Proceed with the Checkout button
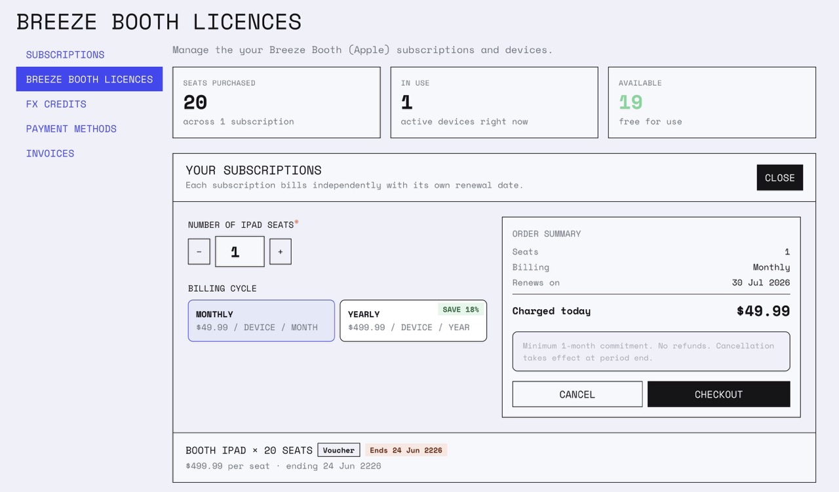The image size is (839, 492). (x=718, y=394)
